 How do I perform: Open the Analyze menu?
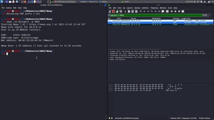click(x=137, y=8)
